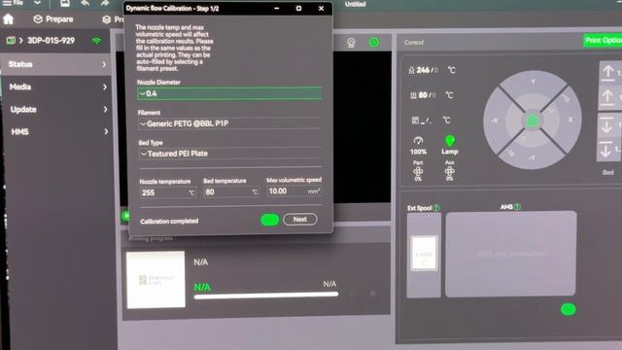Click the top bed up arrow button
Viewport: 622px width, 350px height.
610,73
